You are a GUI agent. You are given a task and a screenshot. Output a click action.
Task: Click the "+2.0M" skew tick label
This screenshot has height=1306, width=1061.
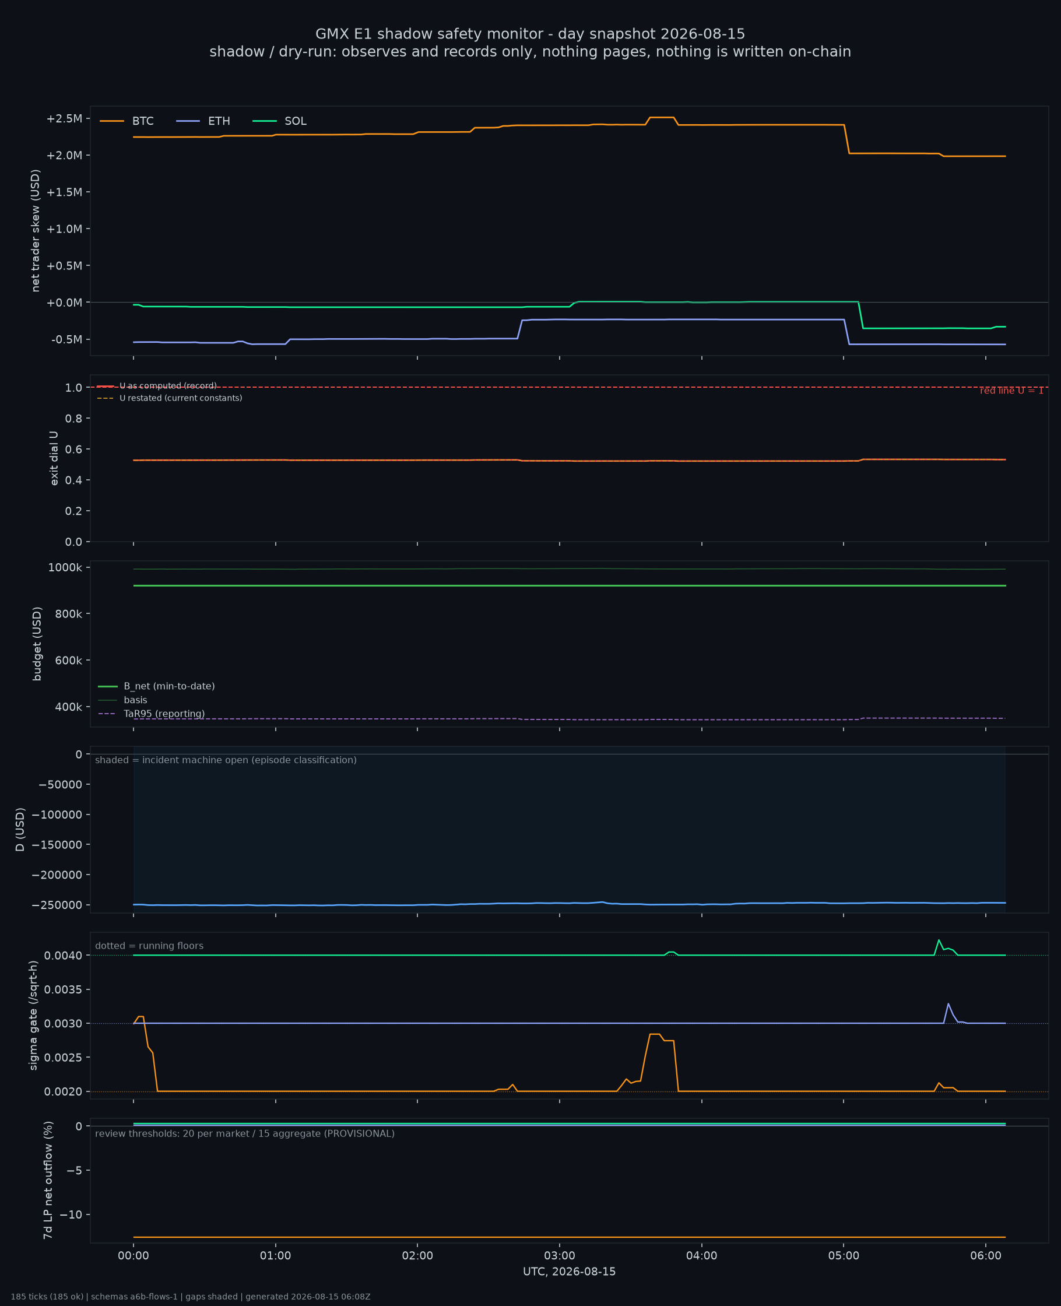64,155
